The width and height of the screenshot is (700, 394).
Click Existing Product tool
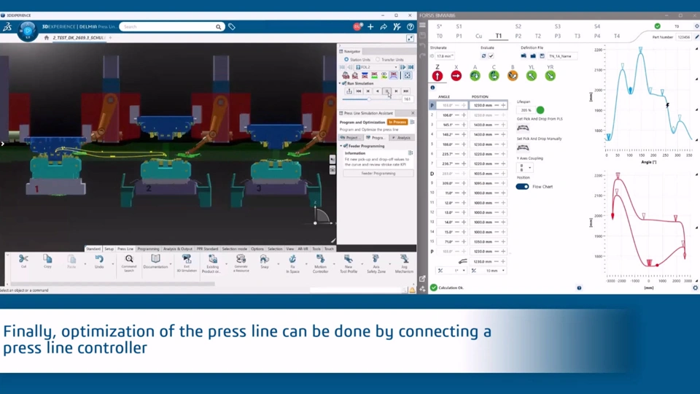click(x=212, y=263)
